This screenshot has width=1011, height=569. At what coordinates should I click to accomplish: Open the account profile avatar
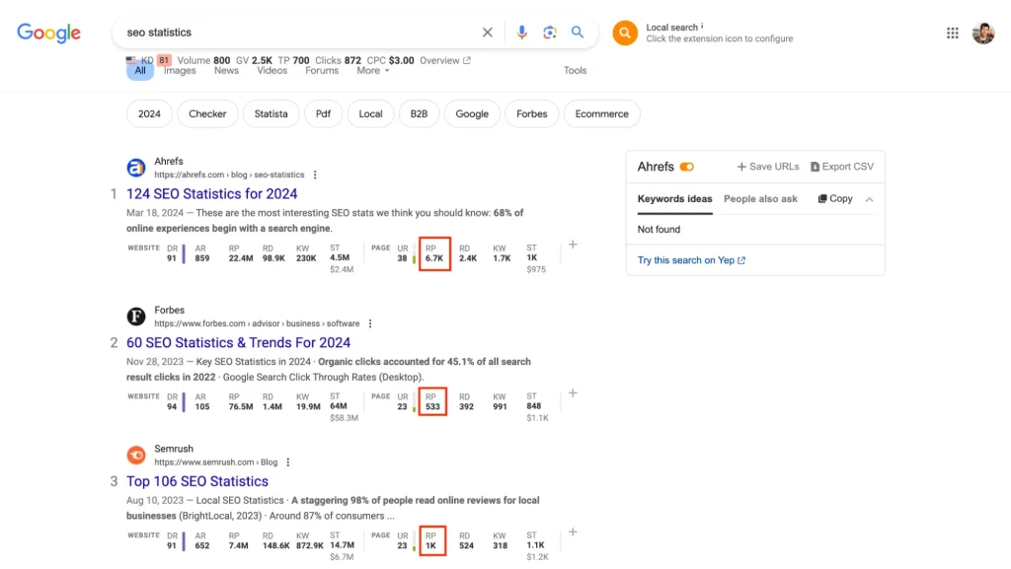pyautogui.click(x=983, y=33)
